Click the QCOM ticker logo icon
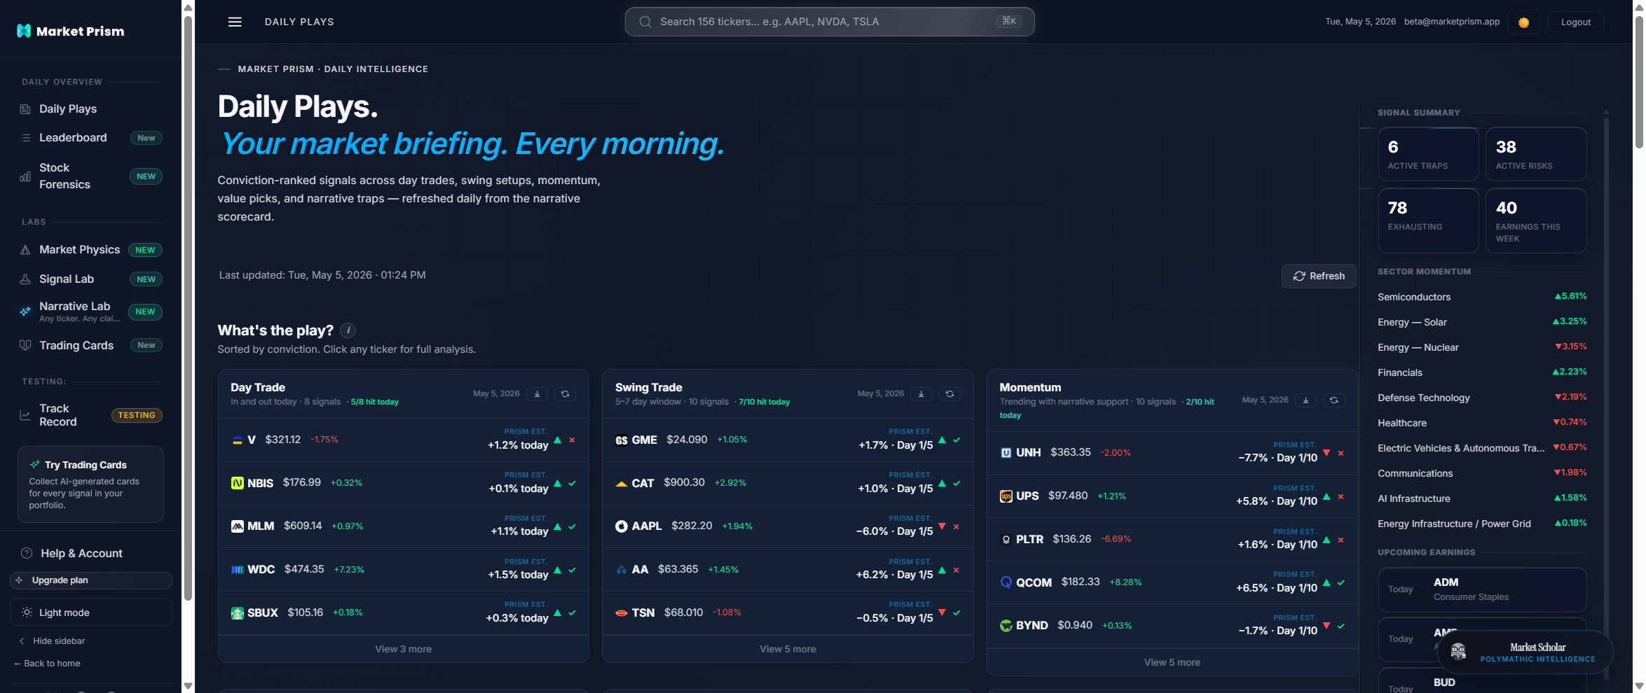This screenshot has width=1646, height=693. 1006,582
